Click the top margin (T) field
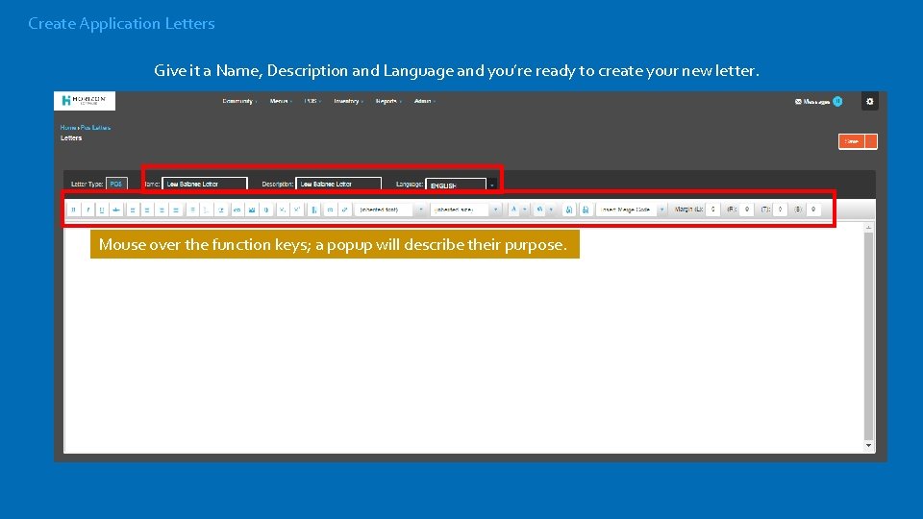This screenshot has width=923, height=519. pos(780,210)
